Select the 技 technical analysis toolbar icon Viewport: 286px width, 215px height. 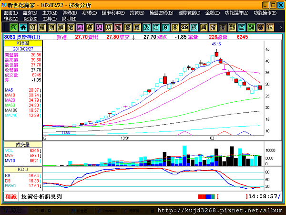(270, 28)
